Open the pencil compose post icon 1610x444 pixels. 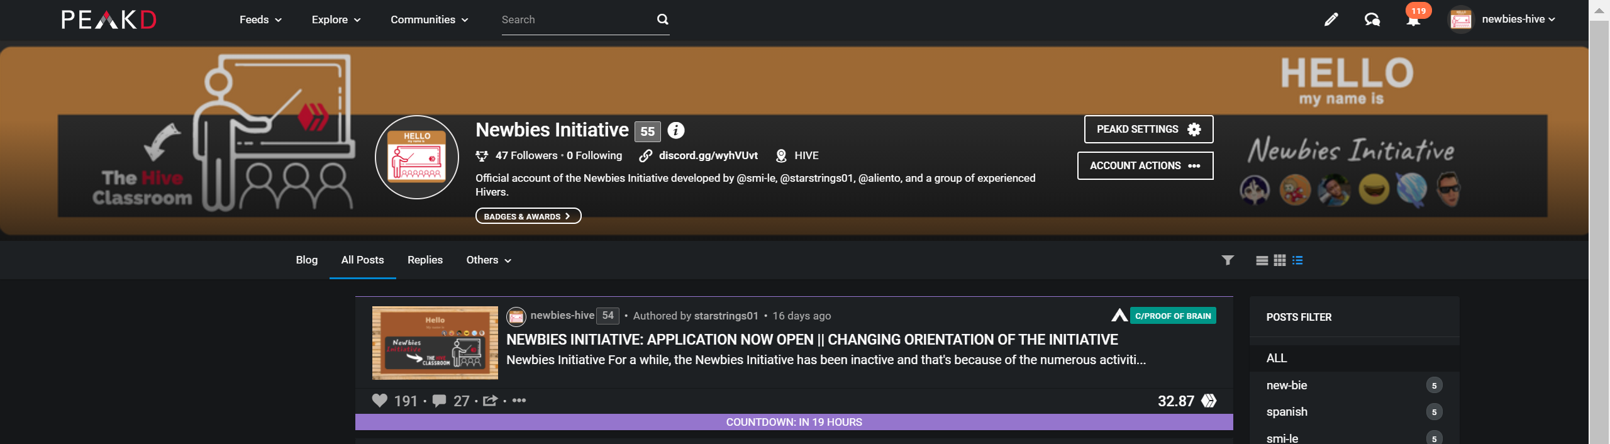1331,19
